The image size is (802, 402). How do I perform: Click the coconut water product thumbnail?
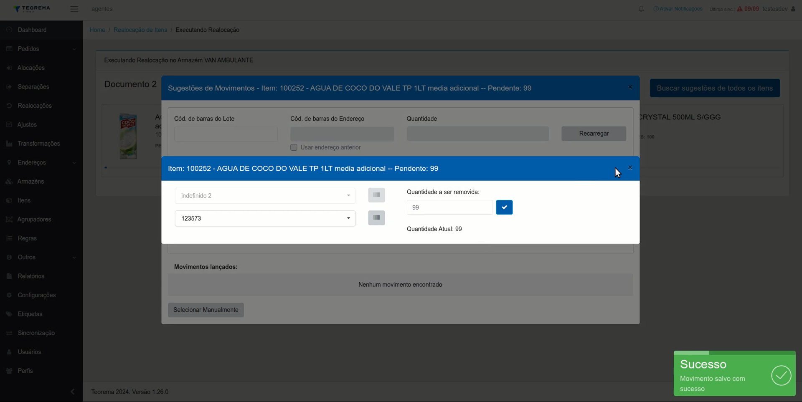[x=128, y=137]
